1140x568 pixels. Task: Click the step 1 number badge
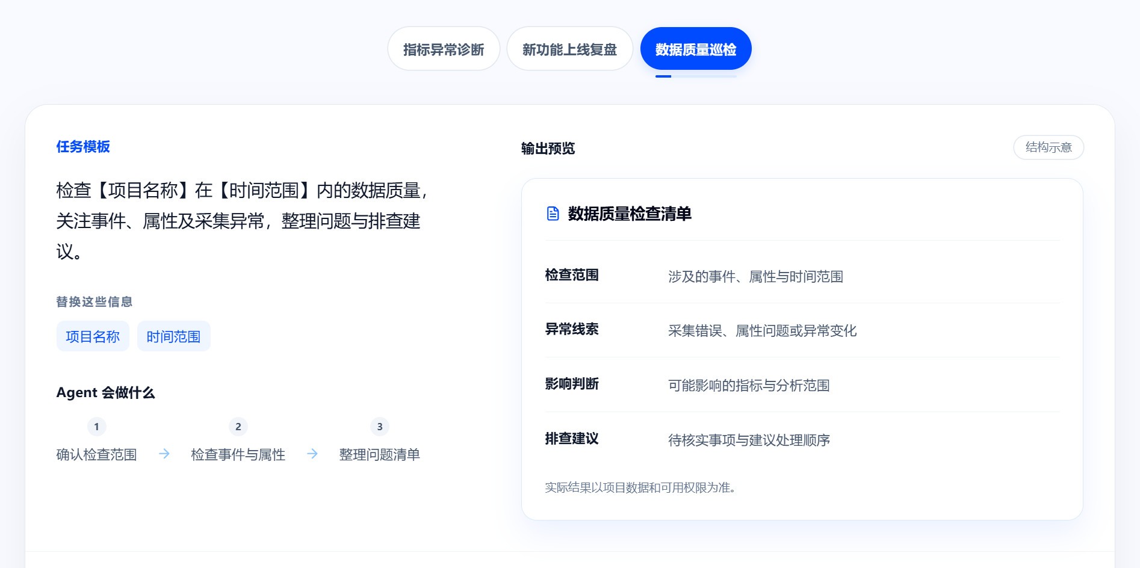coord(96,427)
